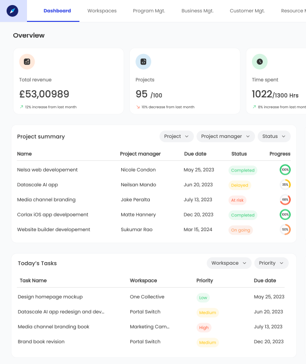Select the Media channel branding book task
This screenshot has height=364, width=306.
53,327
